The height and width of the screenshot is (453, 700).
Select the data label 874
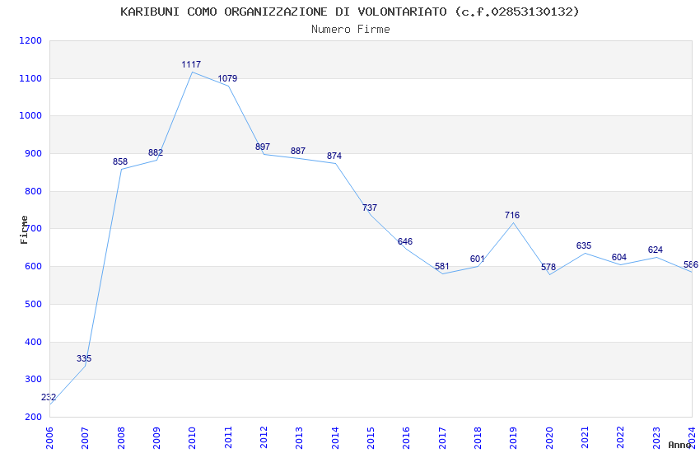pyautogui.click(x=334, y=156)
